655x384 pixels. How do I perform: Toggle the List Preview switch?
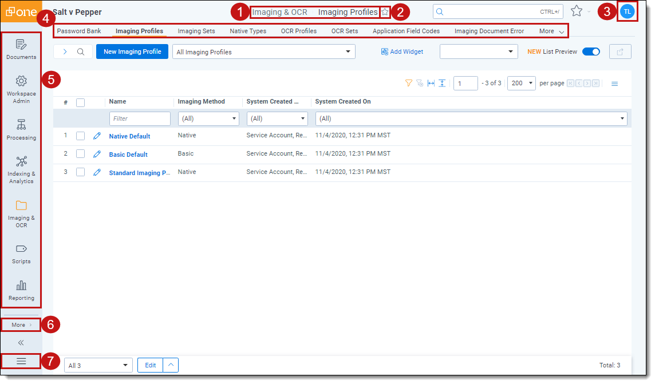[590, 52]
